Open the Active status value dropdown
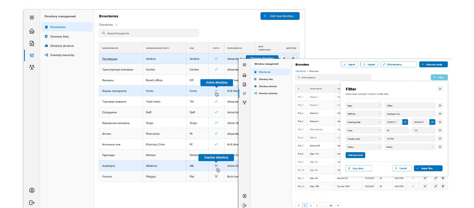The image size is (474, 208). pyautogui.click(x=410, y=146)
